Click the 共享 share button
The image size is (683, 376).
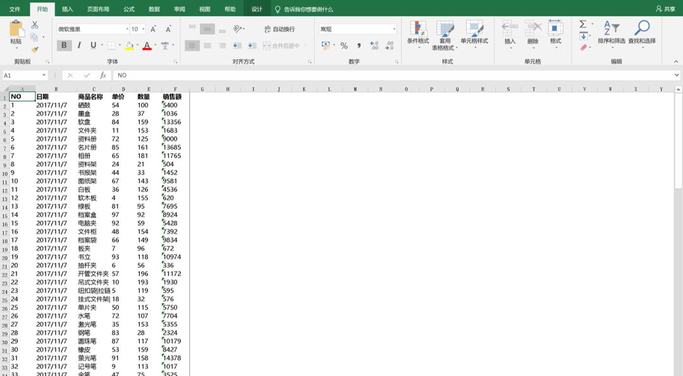click(665, 9)
